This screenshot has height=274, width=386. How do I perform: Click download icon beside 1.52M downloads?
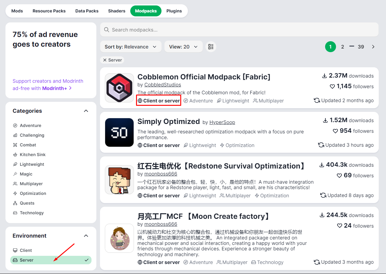coord(325,121)
